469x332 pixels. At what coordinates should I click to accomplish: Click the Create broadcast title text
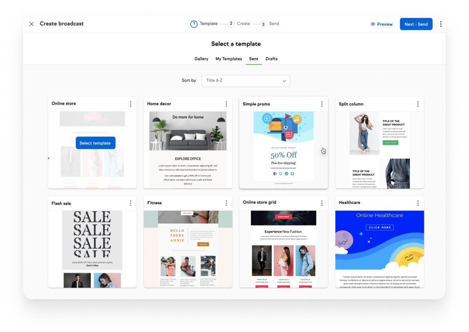[62, 24]
